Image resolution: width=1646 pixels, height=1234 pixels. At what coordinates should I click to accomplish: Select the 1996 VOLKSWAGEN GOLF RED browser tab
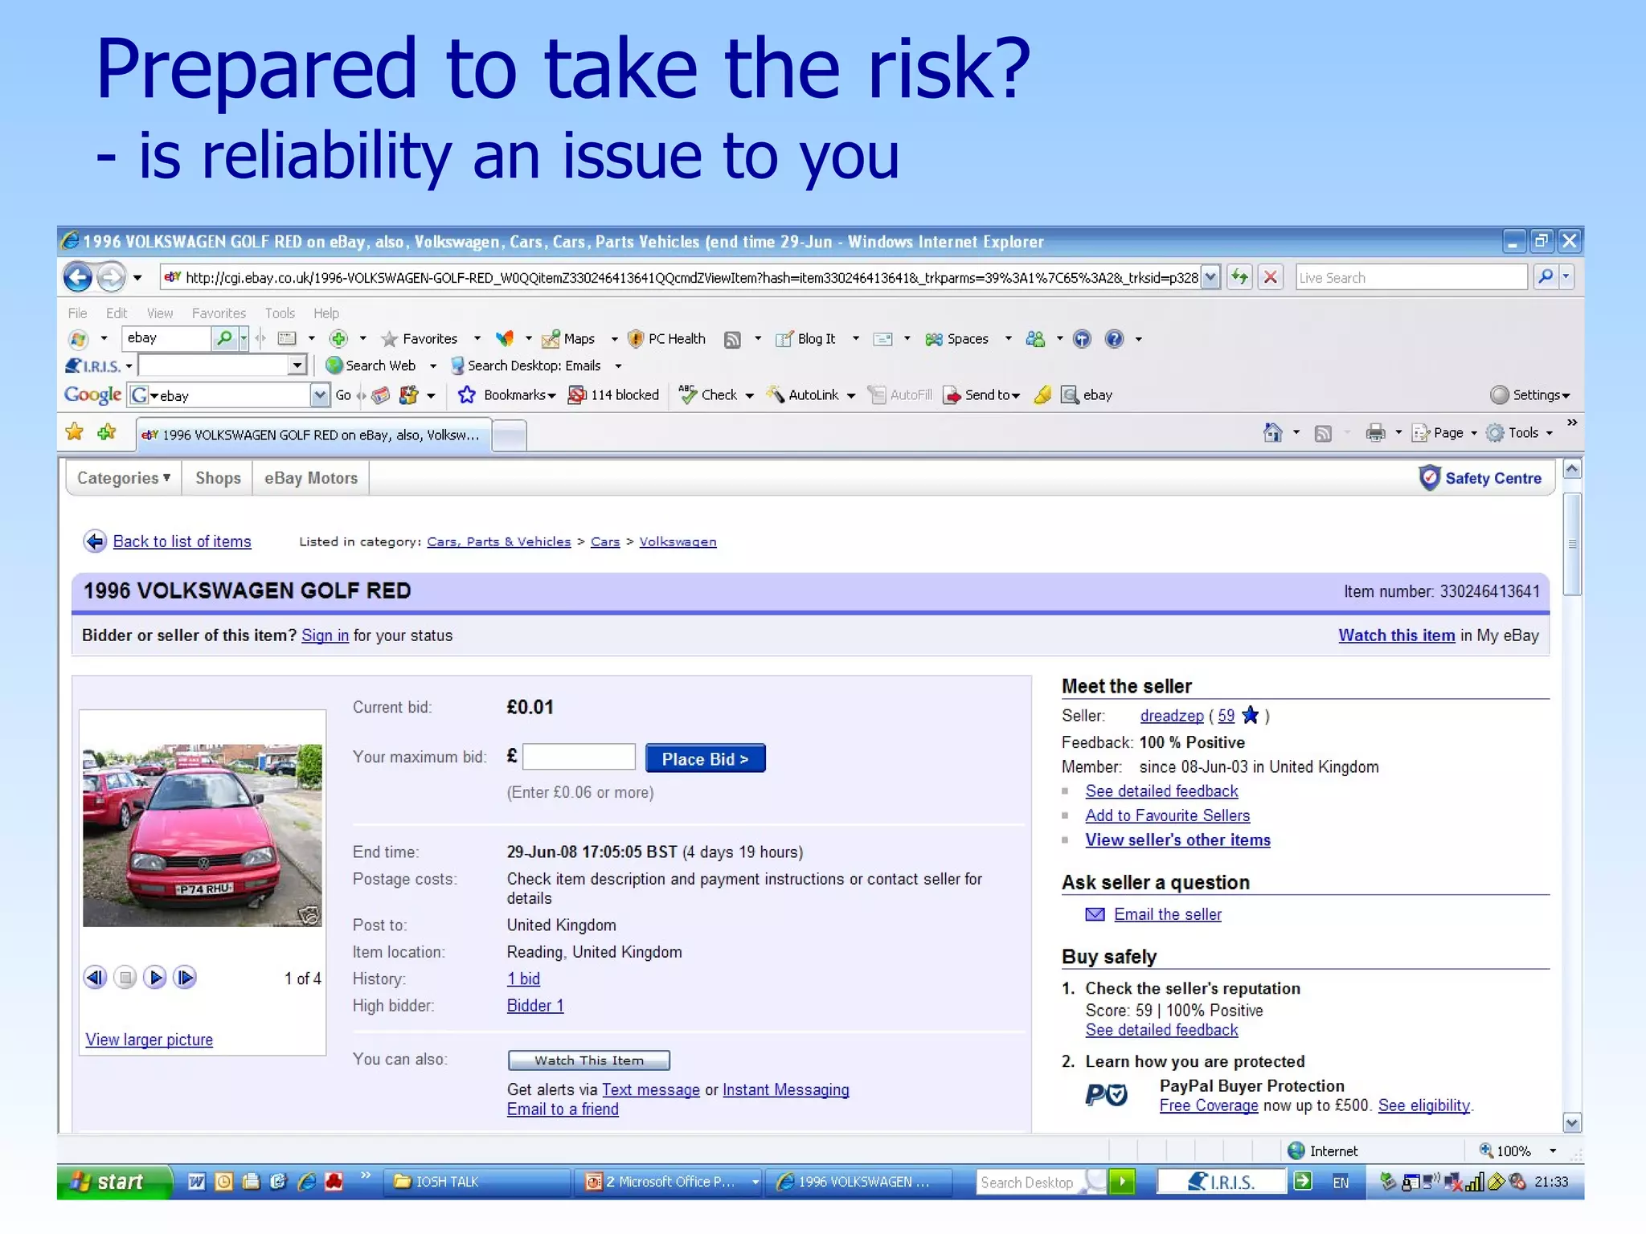(313, 435)
